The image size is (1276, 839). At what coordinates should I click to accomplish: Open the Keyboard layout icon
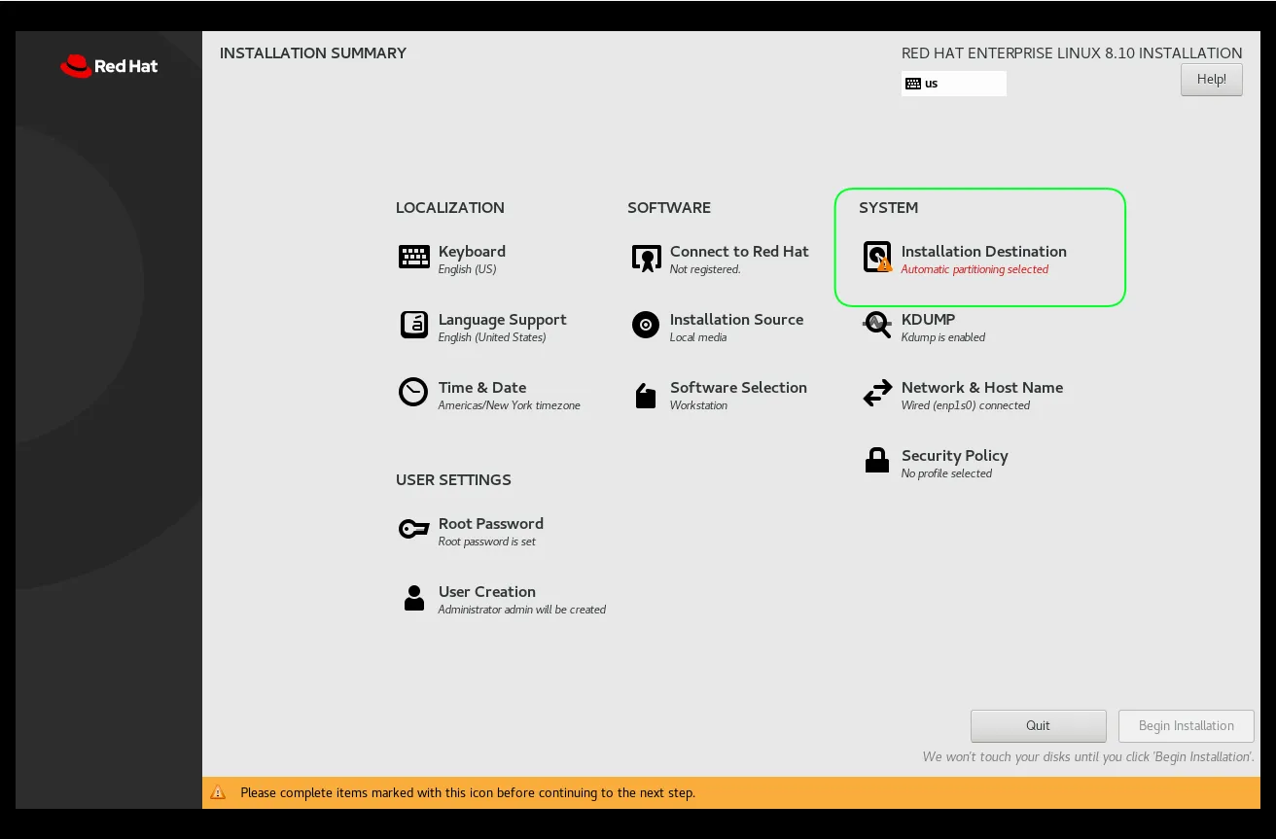(414, 257)
